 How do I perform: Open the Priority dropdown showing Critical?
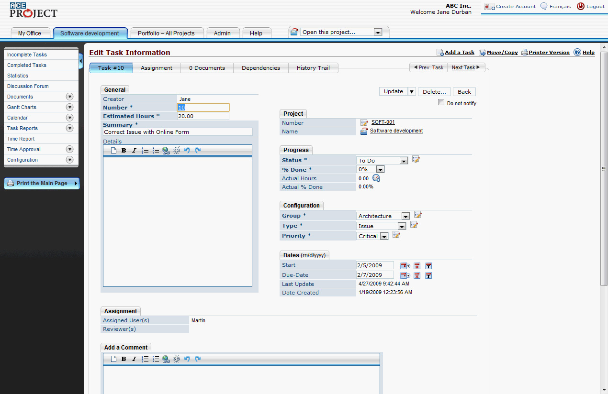tap(373, 236)
